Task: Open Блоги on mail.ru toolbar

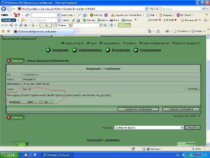Action: click(x=103, y=20)
